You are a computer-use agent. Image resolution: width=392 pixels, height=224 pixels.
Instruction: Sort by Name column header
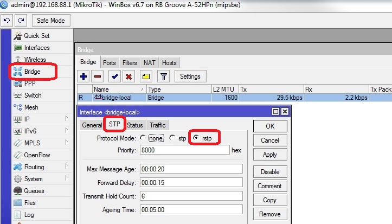pyautogui.click(x=119, y=89)
